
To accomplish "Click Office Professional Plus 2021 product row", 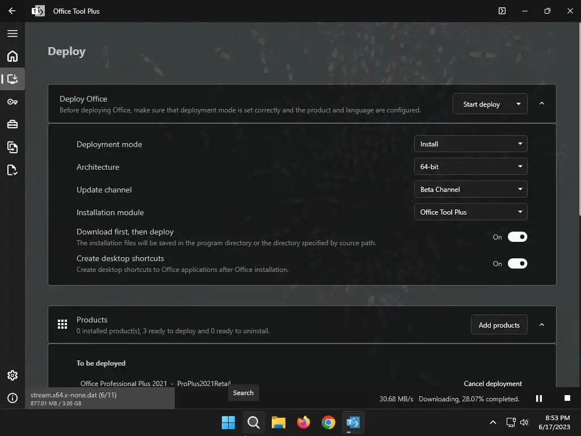I will (x=155, y=383).
